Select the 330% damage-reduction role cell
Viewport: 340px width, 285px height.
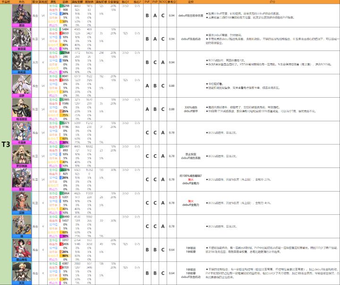(x=191, y=109)
